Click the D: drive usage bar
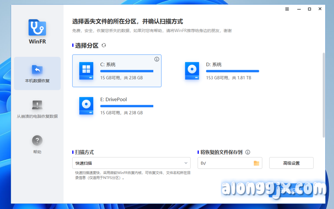This screenshot has height=209, width=334. pos(232,71)
